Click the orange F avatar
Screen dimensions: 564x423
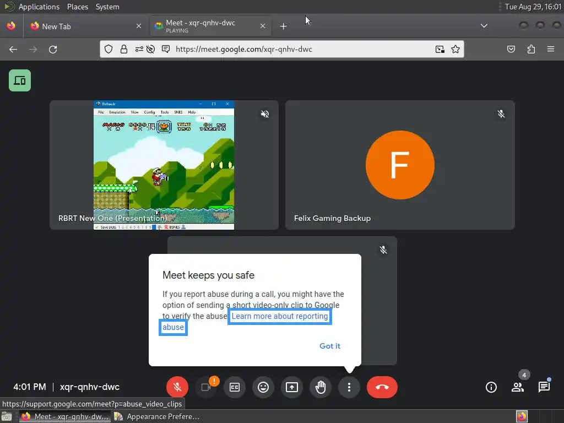400,165
